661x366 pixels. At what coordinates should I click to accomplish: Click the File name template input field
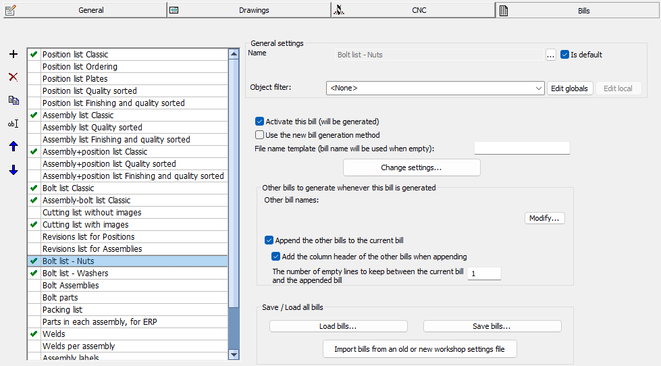[522, 148]
